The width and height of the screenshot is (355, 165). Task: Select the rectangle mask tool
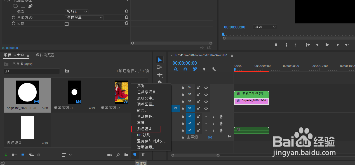pyautogui.click(x=23, y=6)
